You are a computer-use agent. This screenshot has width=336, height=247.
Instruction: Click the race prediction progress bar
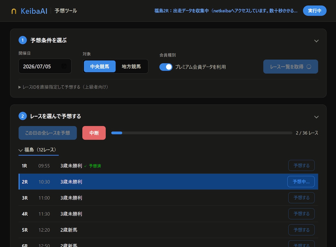(x=202, y=133)
